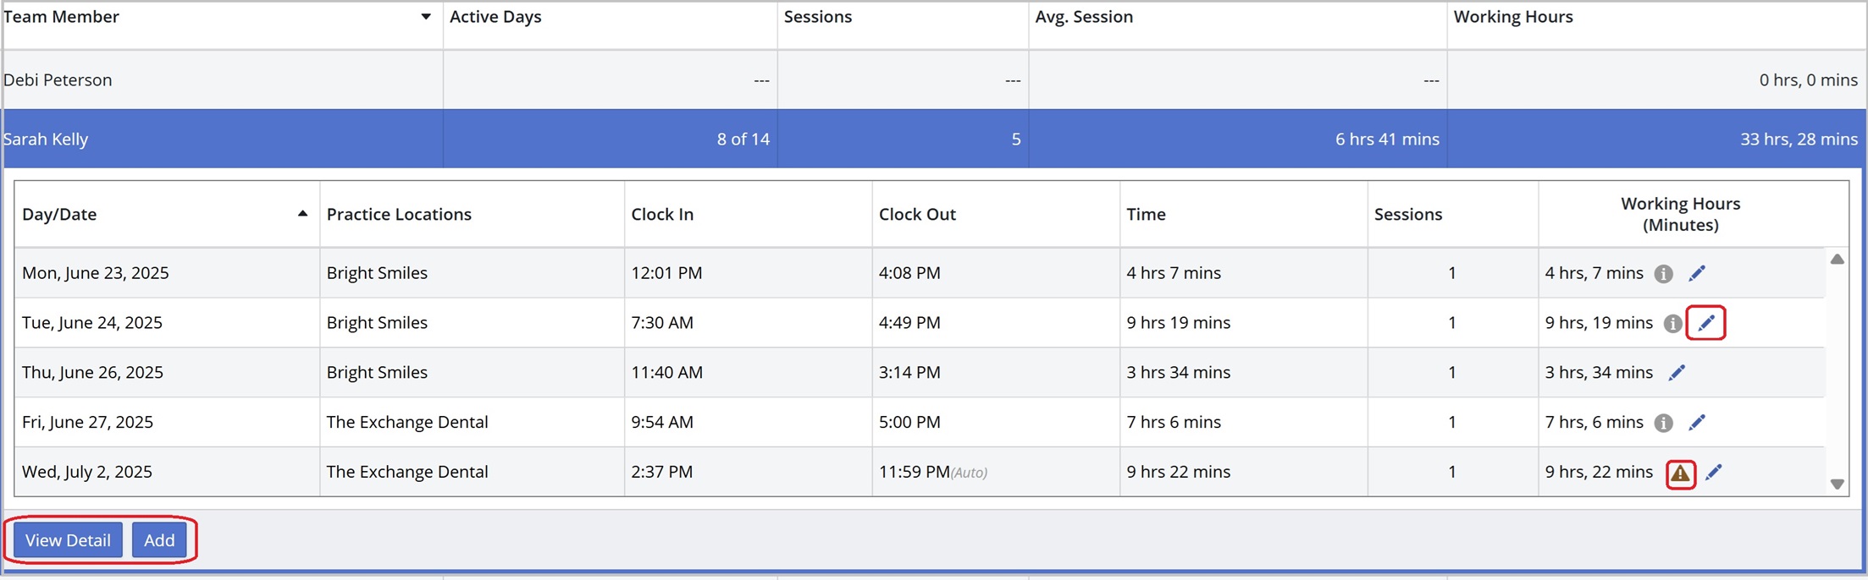This screenshot has width=1868, height=580.
Task: Edit the June 26 working hours entry
Action: click(x=1677, y=373)
